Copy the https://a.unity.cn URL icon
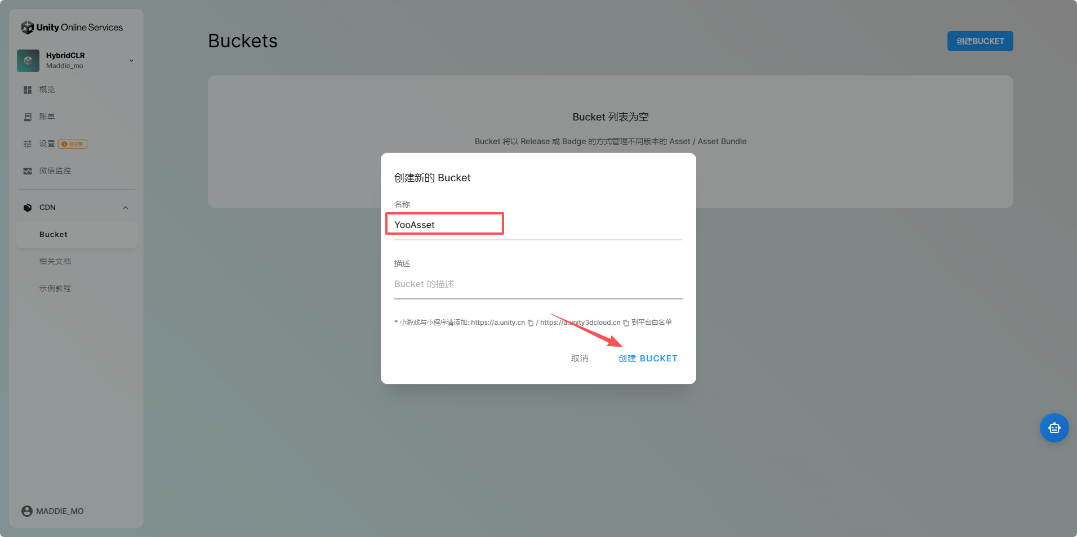 [531, 323]
